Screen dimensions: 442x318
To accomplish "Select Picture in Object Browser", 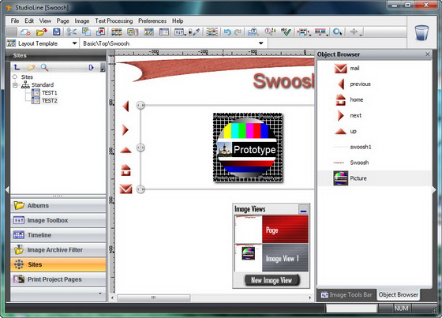I will point(374,178).
